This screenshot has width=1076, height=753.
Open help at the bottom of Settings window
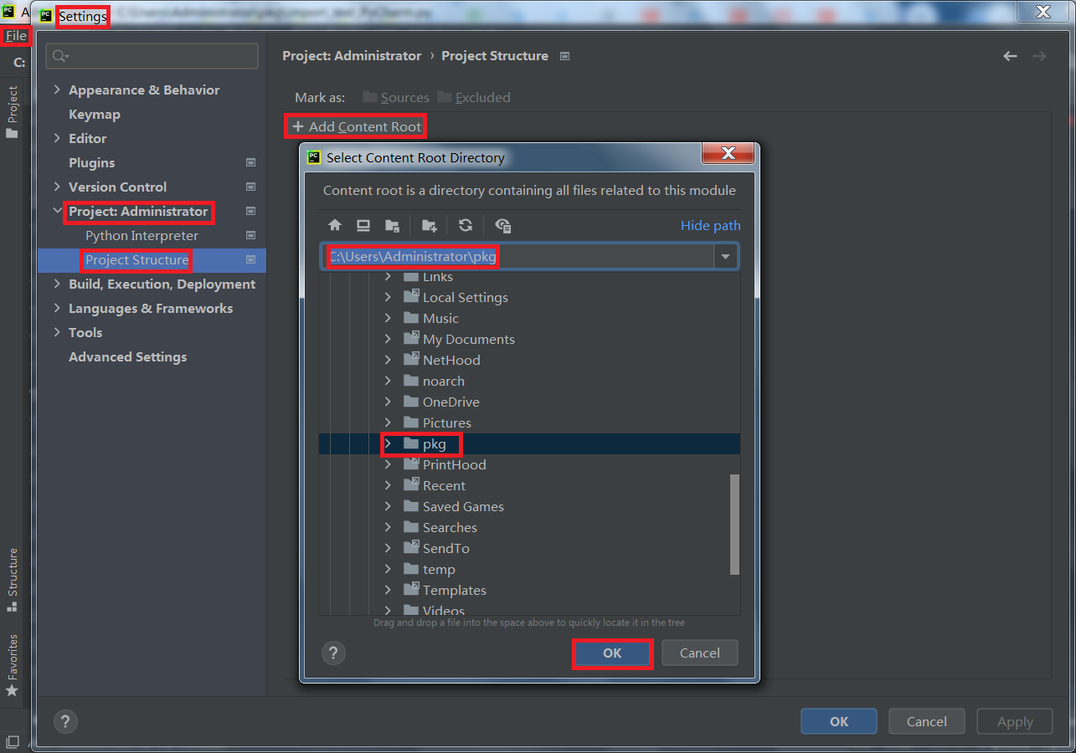coord(65,721)
